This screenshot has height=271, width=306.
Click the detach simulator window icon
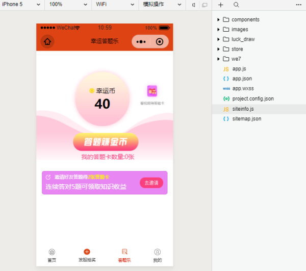[x=205, y=5]
